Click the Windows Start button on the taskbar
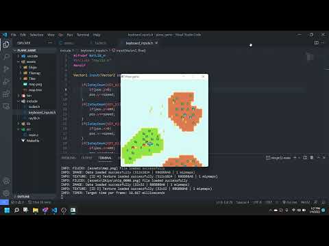 click(x=7, y=210)
